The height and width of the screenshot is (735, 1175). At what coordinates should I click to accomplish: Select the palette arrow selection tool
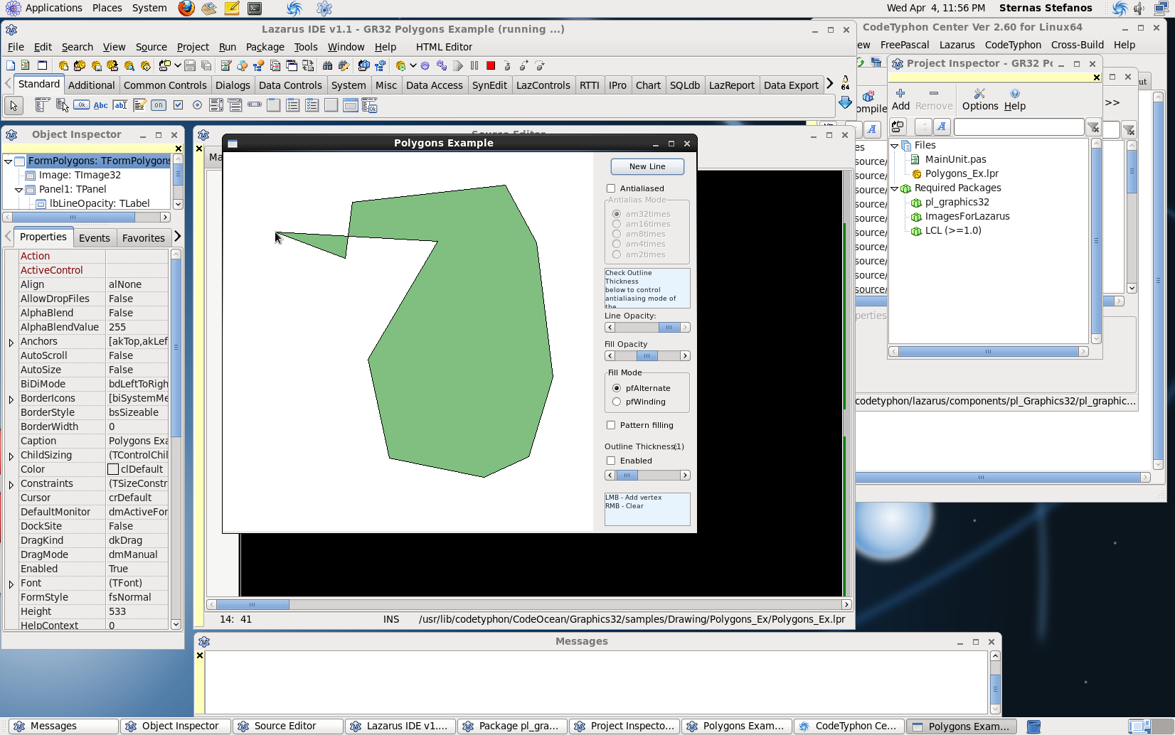(x=14, y=106)
